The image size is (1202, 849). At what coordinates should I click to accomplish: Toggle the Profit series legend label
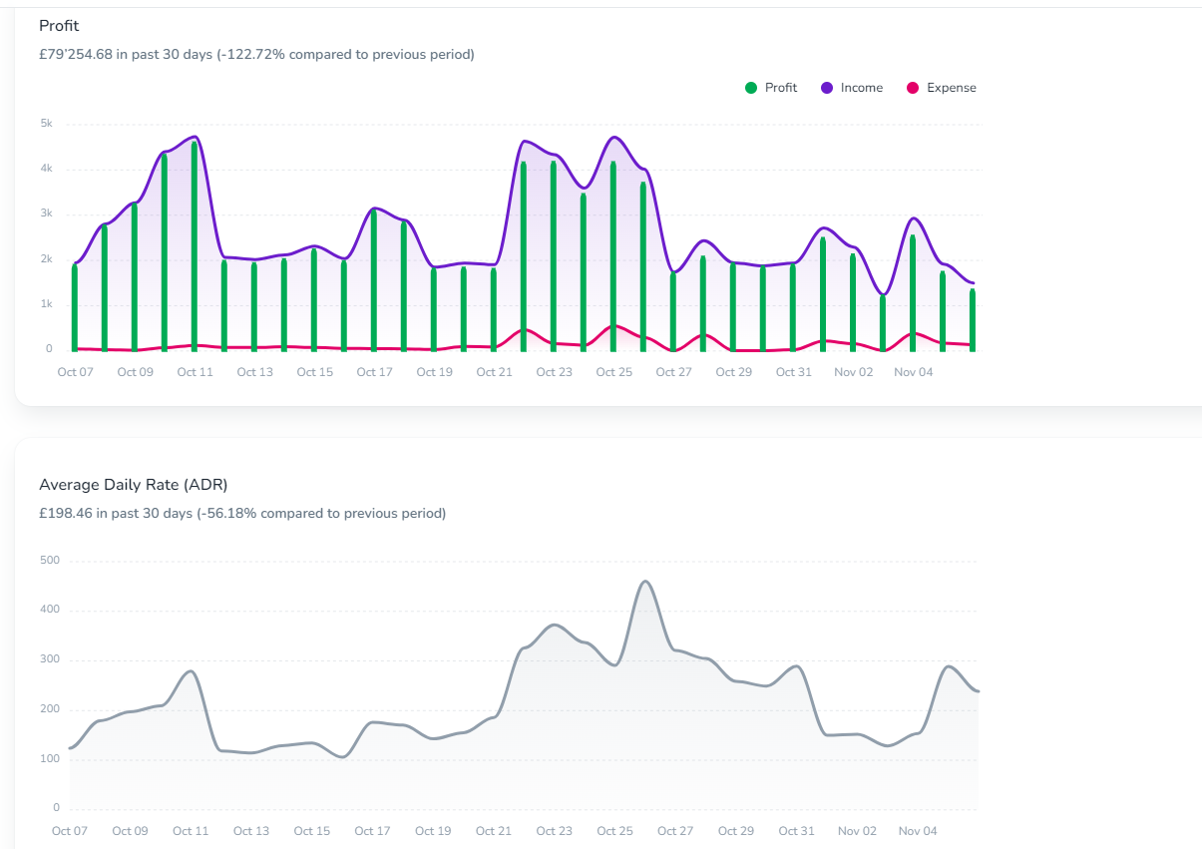tap(781, 88)
